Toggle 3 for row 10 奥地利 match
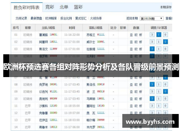This screenshot has width=182, height=131. 152,99
